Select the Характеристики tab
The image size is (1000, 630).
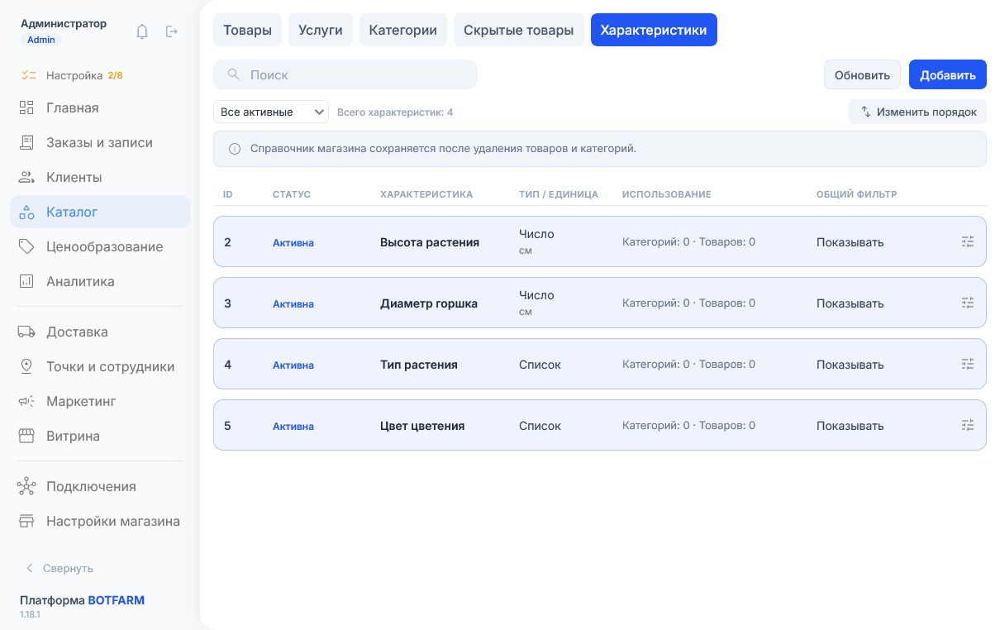[654, 30]
